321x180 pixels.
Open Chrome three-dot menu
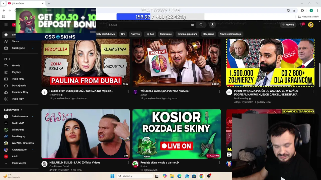point(317,10)
